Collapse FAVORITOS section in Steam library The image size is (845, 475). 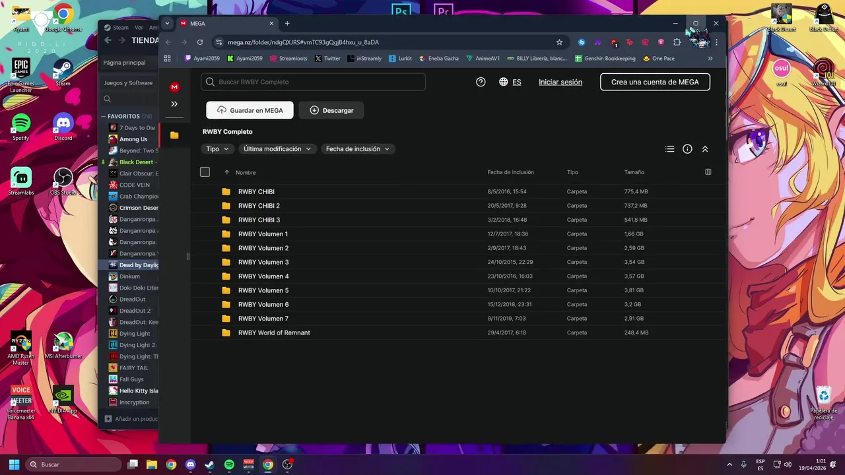coord(104,116)
